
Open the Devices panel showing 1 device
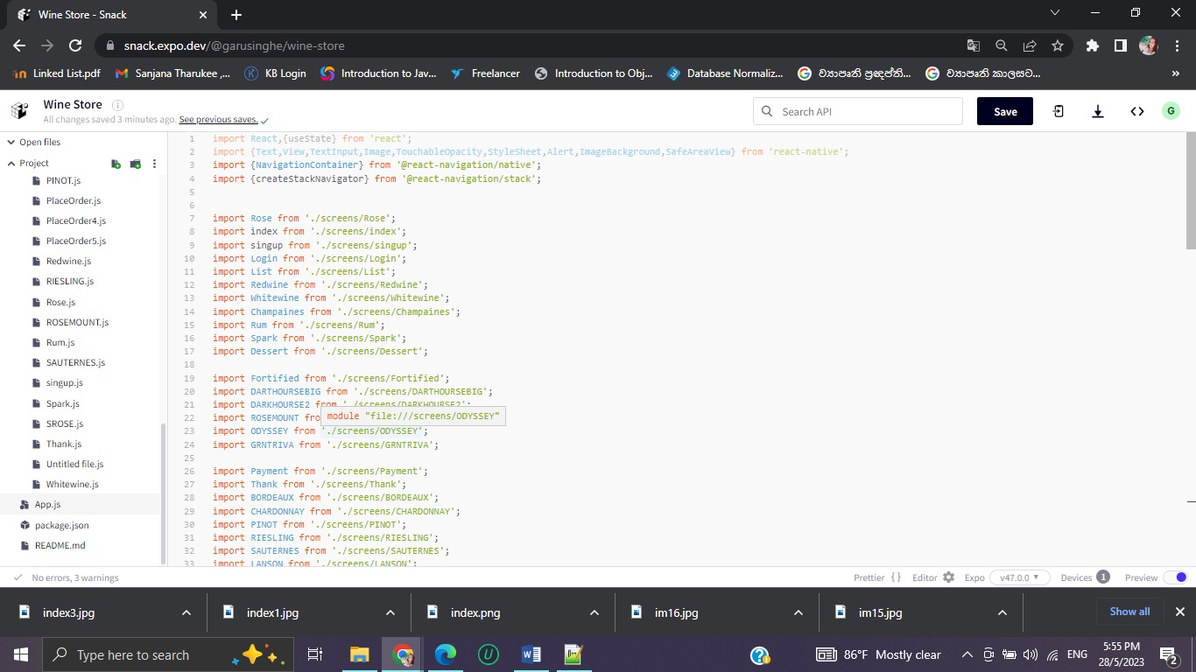click(x=1084, y=577)
